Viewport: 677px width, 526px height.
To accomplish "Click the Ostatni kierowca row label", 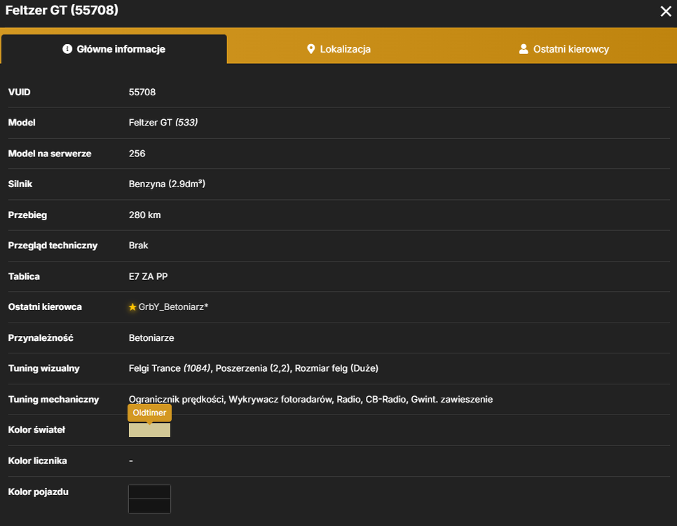I will [x=45, y=307].
